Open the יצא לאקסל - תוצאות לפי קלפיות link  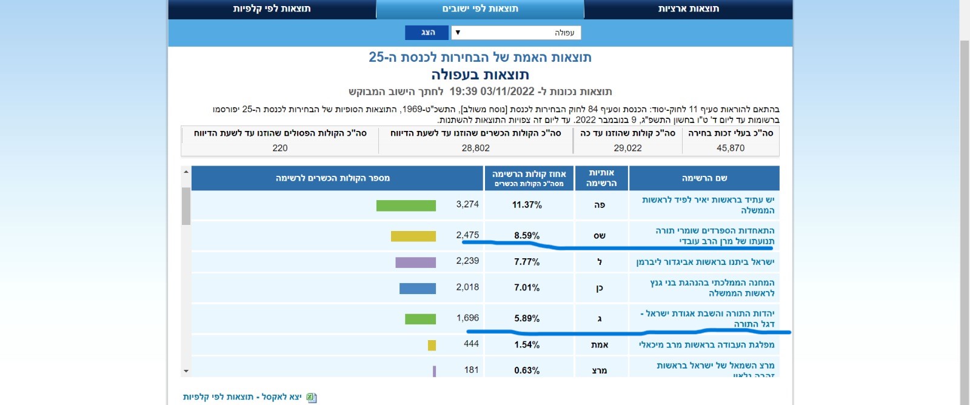(x=242, y=397)
